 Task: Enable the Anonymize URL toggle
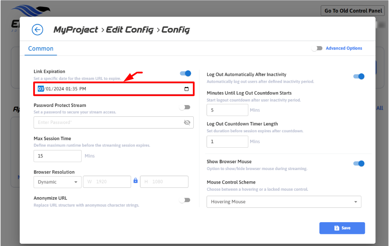click(x=185, y=200)
